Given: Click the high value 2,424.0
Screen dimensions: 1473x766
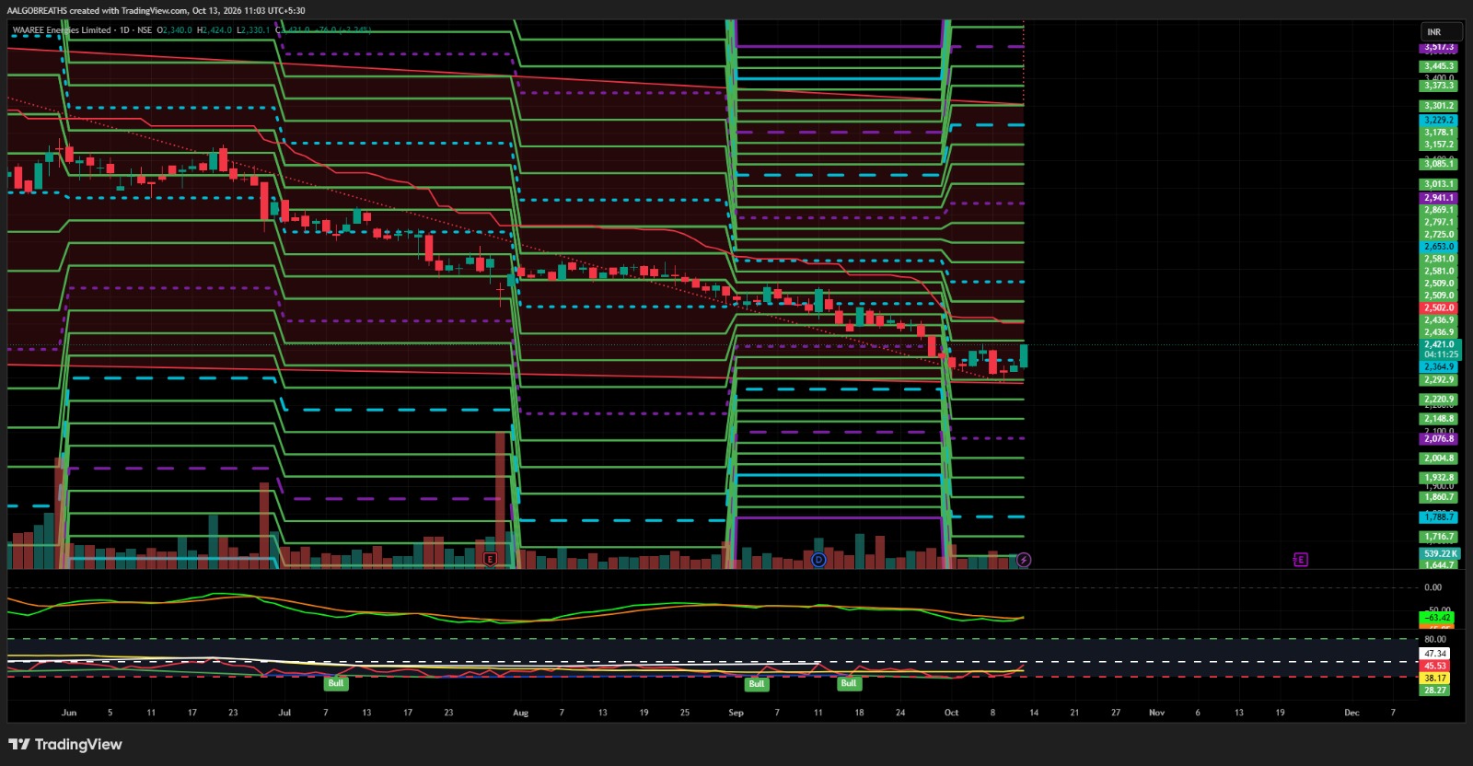Looking at the screenshot, I should [216, 30].
